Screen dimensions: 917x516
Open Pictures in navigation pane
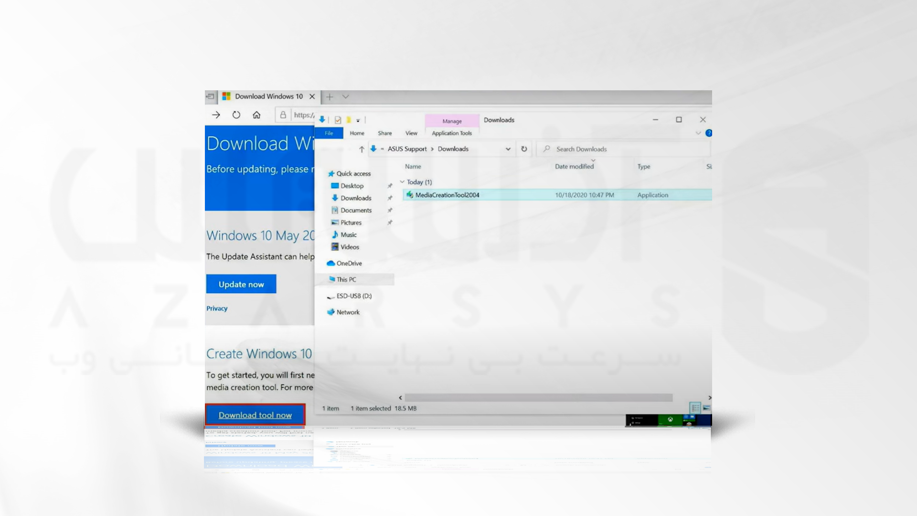pos(351,223)
